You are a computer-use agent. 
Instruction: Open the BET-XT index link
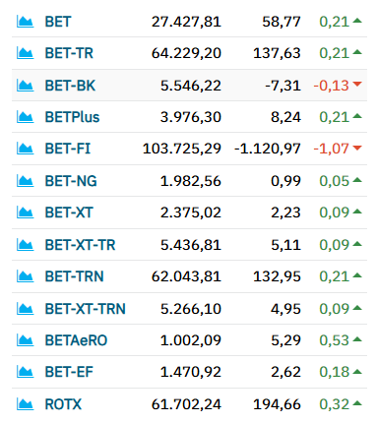click(x=69, y=212)
